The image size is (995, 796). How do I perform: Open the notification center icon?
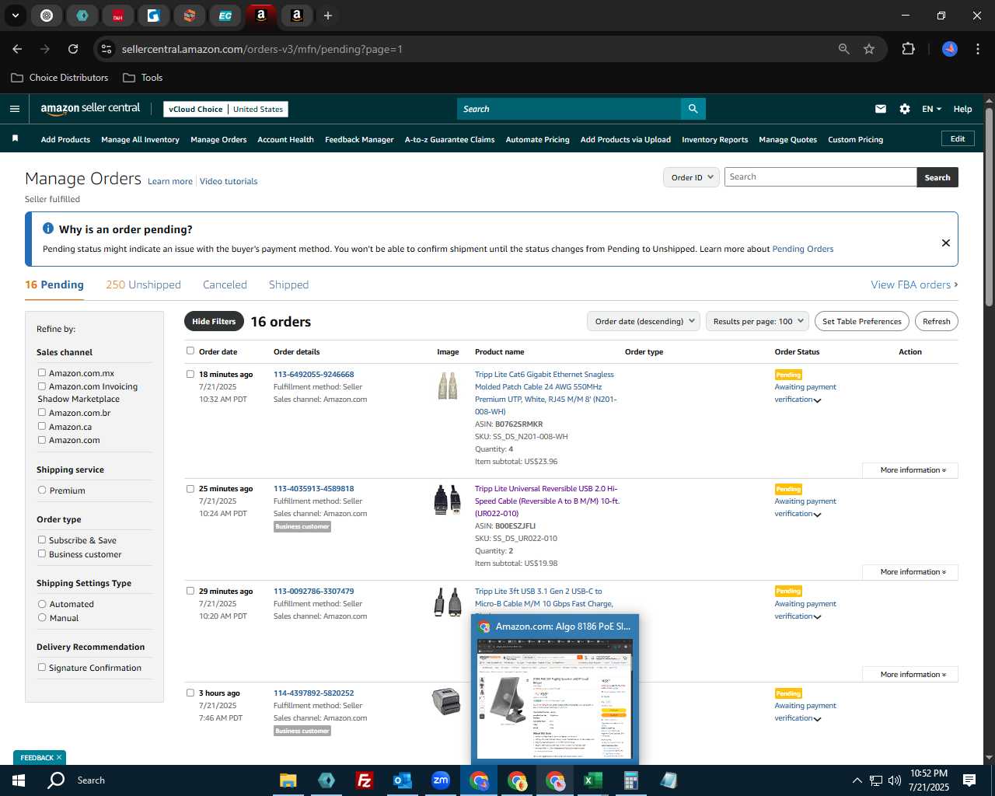tap(969, 780)
